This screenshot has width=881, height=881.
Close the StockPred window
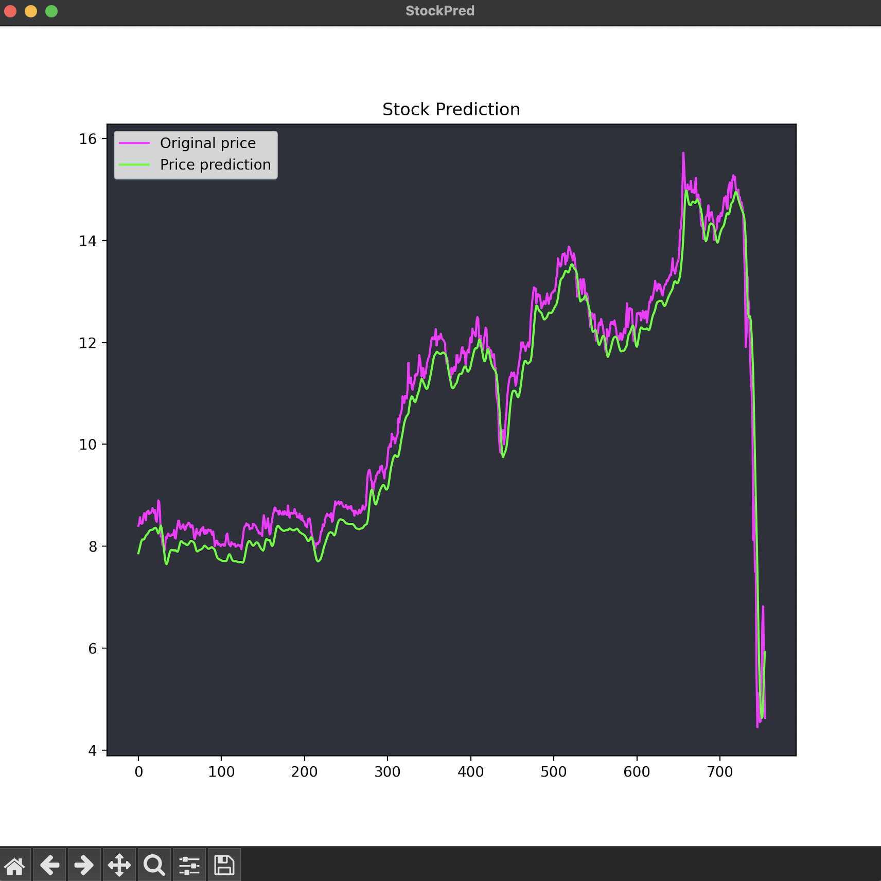click(10, 11)
